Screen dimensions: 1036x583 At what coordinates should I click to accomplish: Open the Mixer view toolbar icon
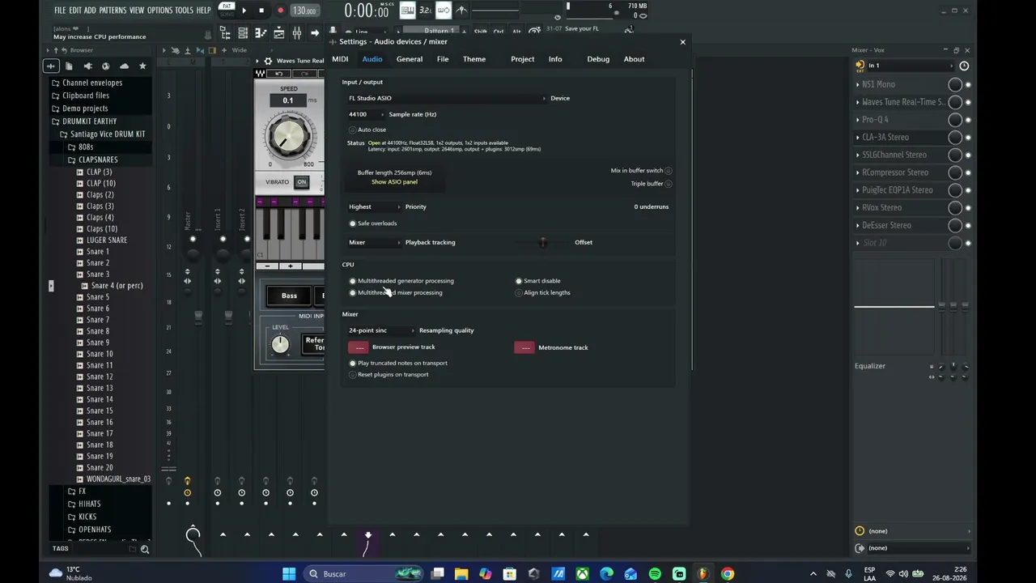(x=297, y=33)
